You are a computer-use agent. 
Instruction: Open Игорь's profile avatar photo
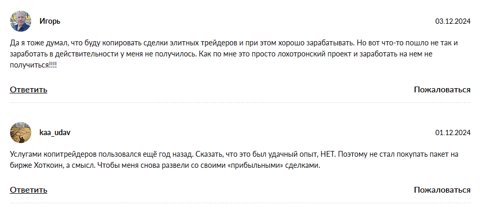point(21,21)
